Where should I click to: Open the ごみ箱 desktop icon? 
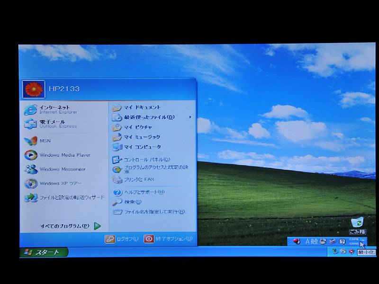click(x=357, y=225)
